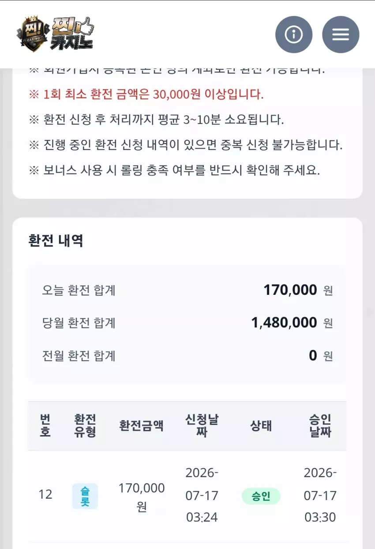Click the 170,000원 amount in table row
Image resolution: width=375 pixels, height=549 pixels.
pyautogui.click(x=142, y=497)
